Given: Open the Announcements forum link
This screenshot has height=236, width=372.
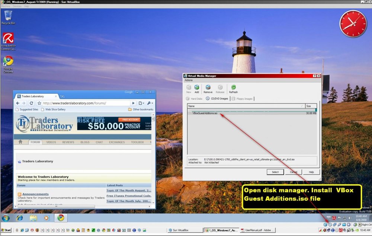Looking at the screenshot, I should pyautogui.click(x=35, y=194).
